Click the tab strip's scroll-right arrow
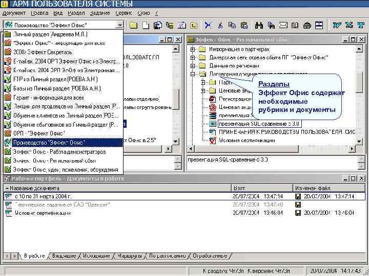This screenshot has height=276, width=369. (x=14, y=256)
